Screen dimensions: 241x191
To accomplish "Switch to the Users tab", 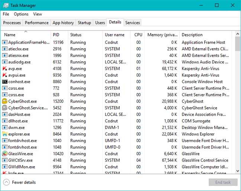I will click(100, 23).
